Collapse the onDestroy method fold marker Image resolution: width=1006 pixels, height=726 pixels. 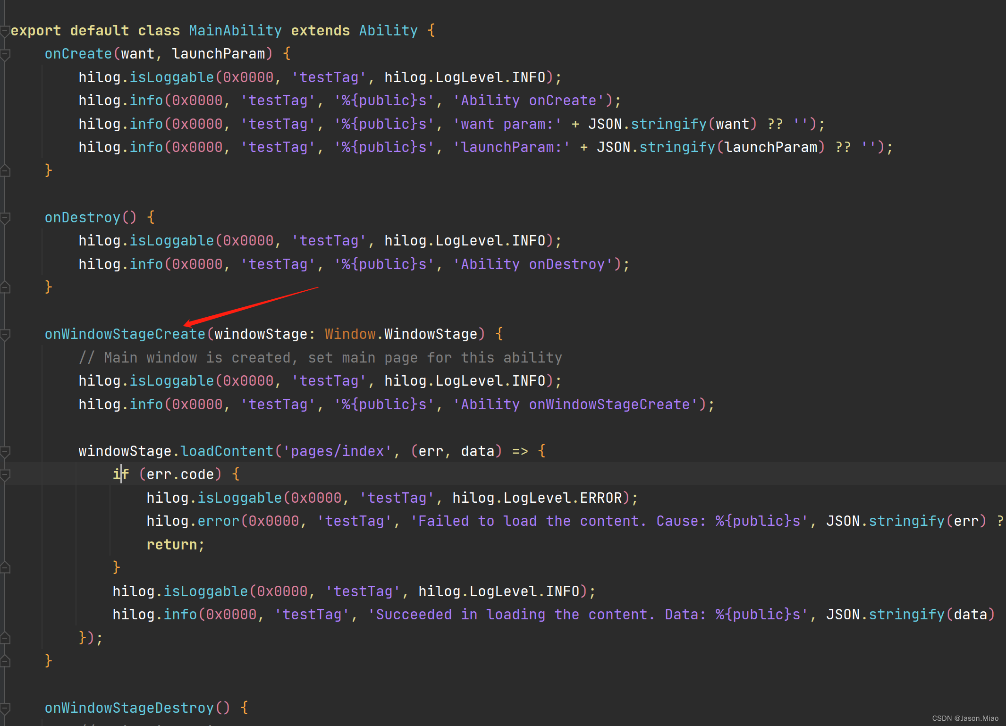(5, 218)
